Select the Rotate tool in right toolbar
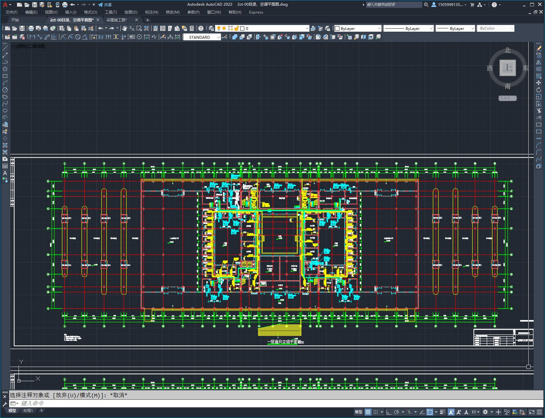The height and width of the screenshot is (418, 545). [539, 90]
